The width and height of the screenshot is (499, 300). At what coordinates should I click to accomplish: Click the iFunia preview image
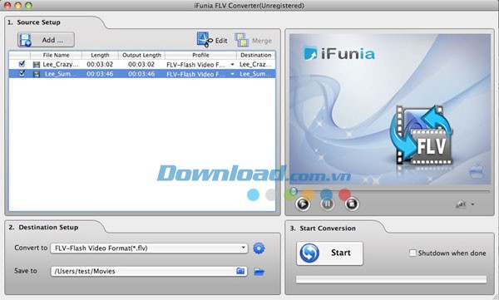point(390,109)
